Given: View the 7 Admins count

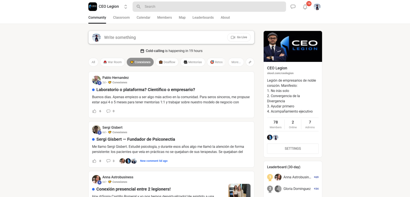Looking at the screenshot, I should [310, 124].
